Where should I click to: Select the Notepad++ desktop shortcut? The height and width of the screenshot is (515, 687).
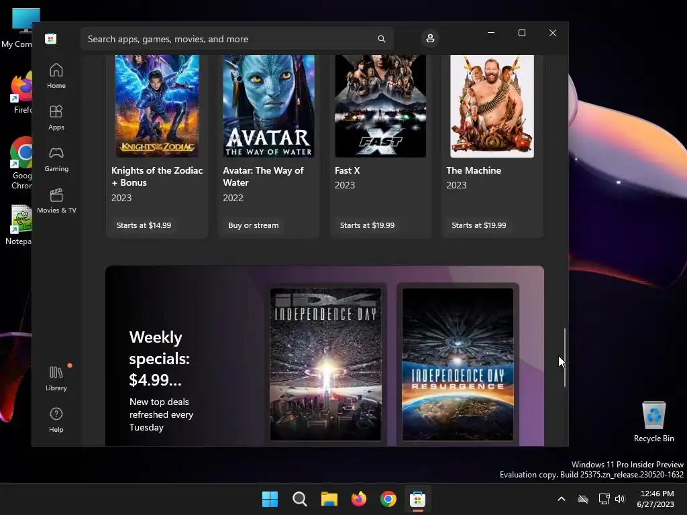19,225
